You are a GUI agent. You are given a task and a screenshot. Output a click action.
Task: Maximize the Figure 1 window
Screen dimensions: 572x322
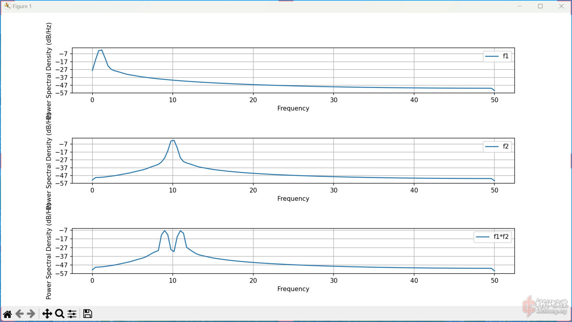coord(540,6)
